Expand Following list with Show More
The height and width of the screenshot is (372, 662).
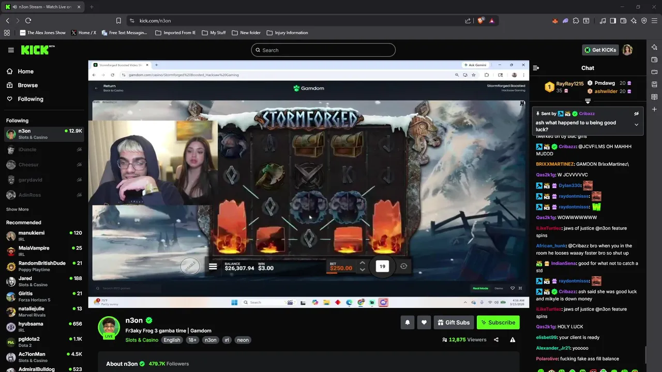[x=17, y=209]
